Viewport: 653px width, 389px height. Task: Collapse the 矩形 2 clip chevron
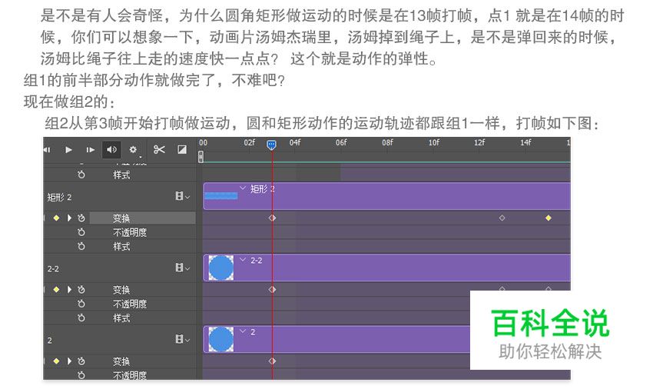pos(243,188)
